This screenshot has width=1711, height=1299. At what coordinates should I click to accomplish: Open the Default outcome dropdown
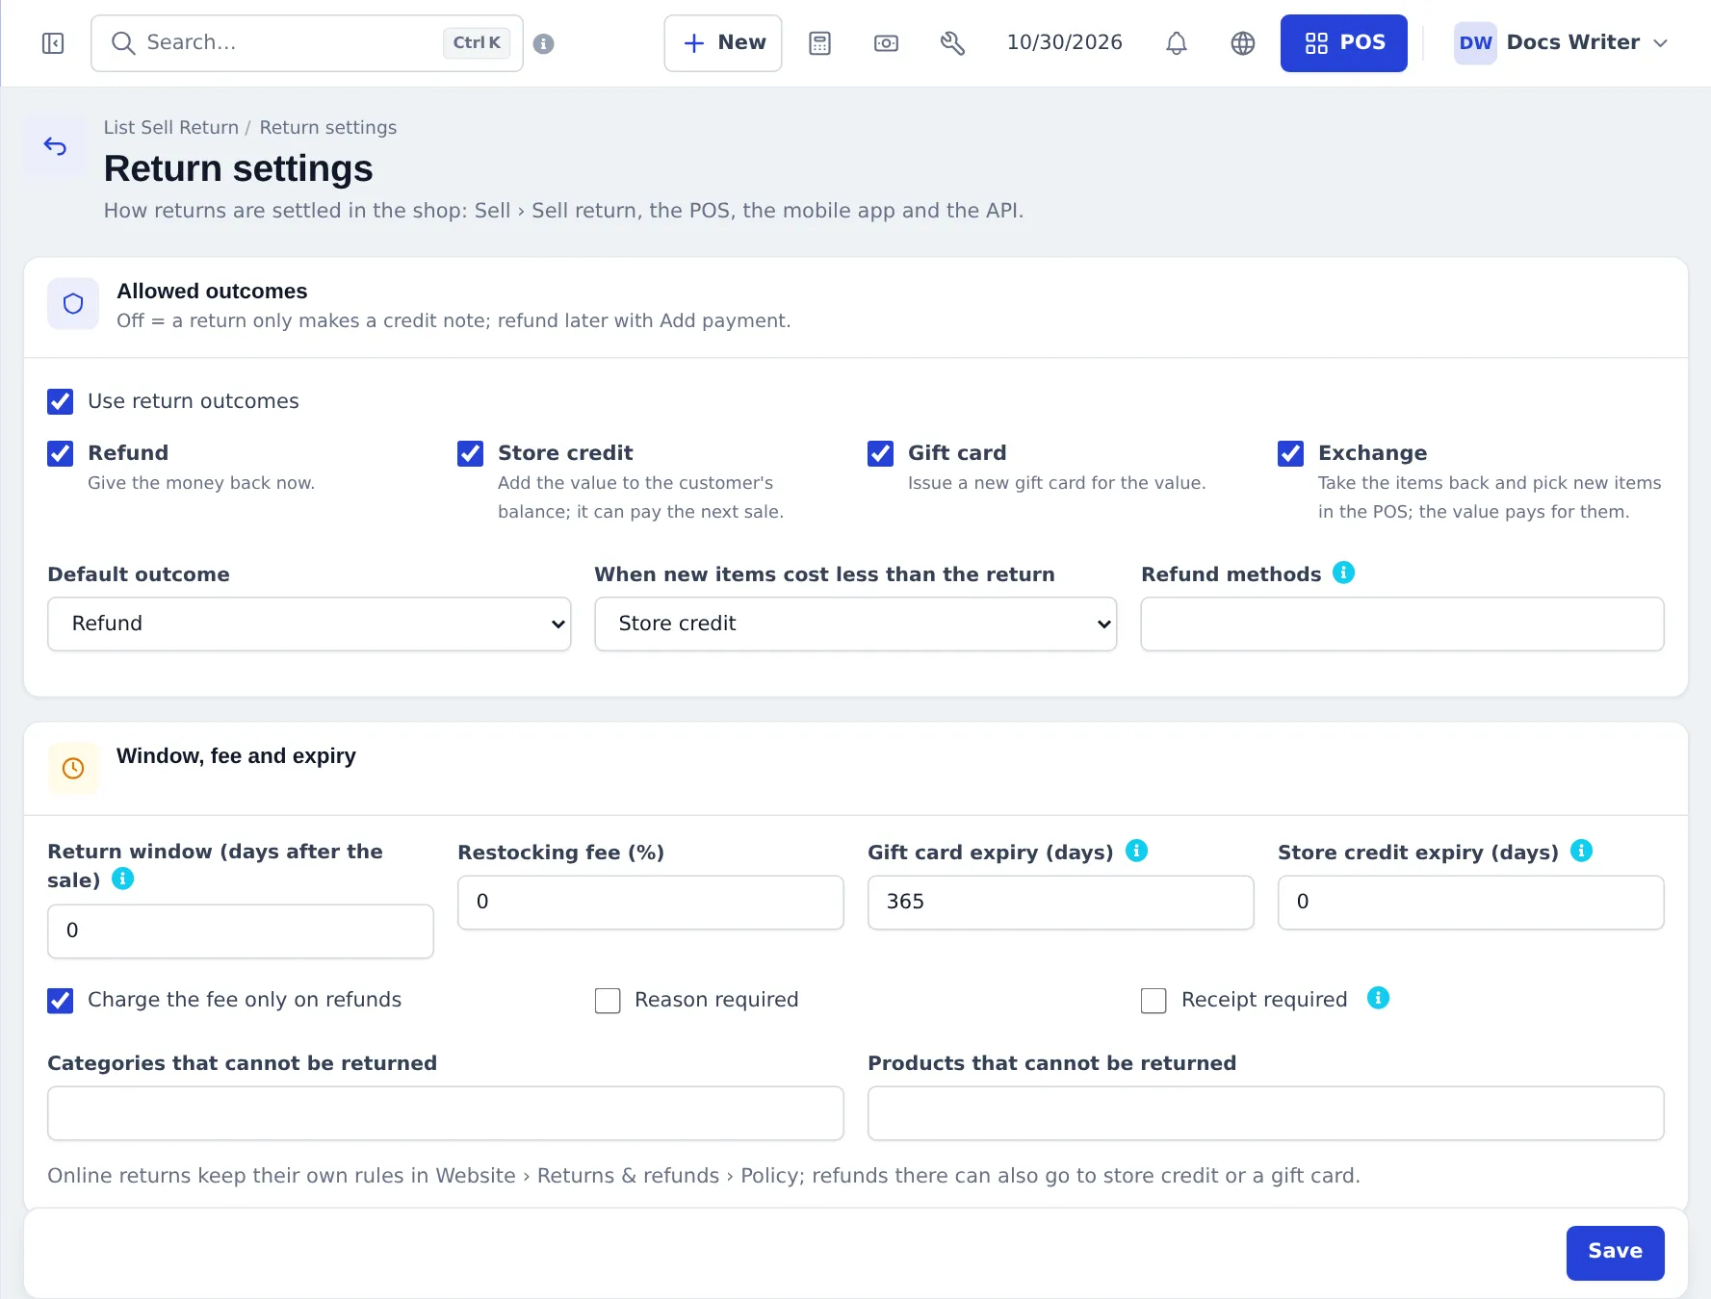[x=309, y=624]
